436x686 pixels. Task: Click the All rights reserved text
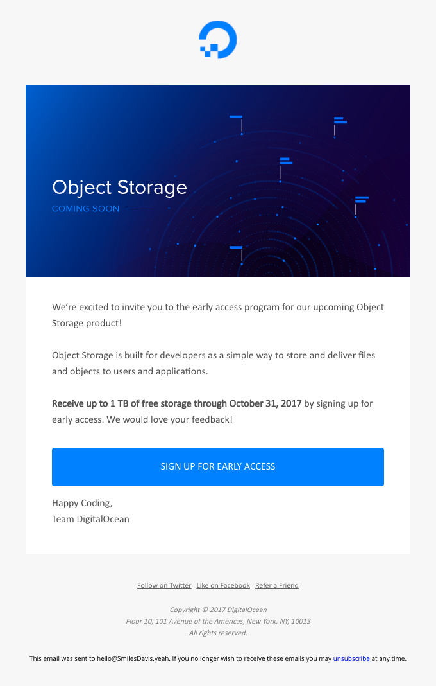tap(218, 633)
